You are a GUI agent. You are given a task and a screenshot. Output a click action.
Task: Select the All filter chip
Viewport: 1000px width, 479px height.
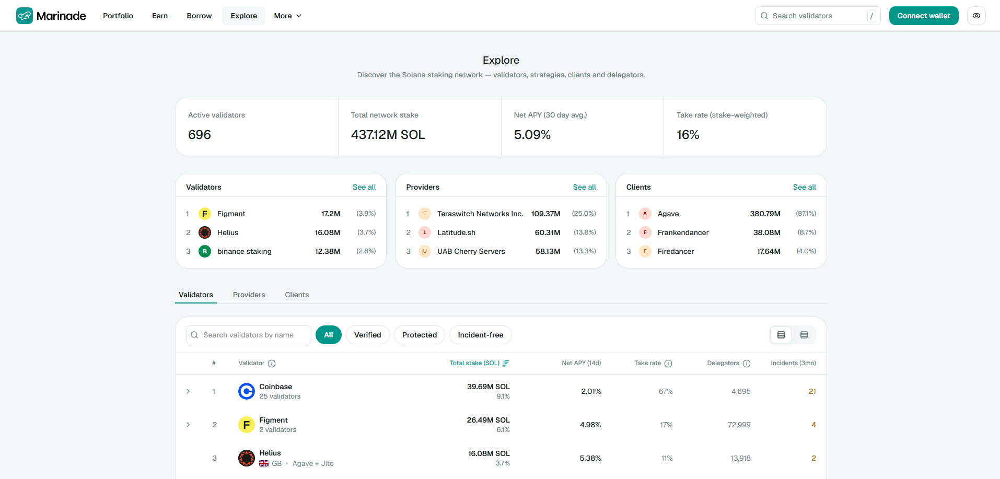(329, 335)
